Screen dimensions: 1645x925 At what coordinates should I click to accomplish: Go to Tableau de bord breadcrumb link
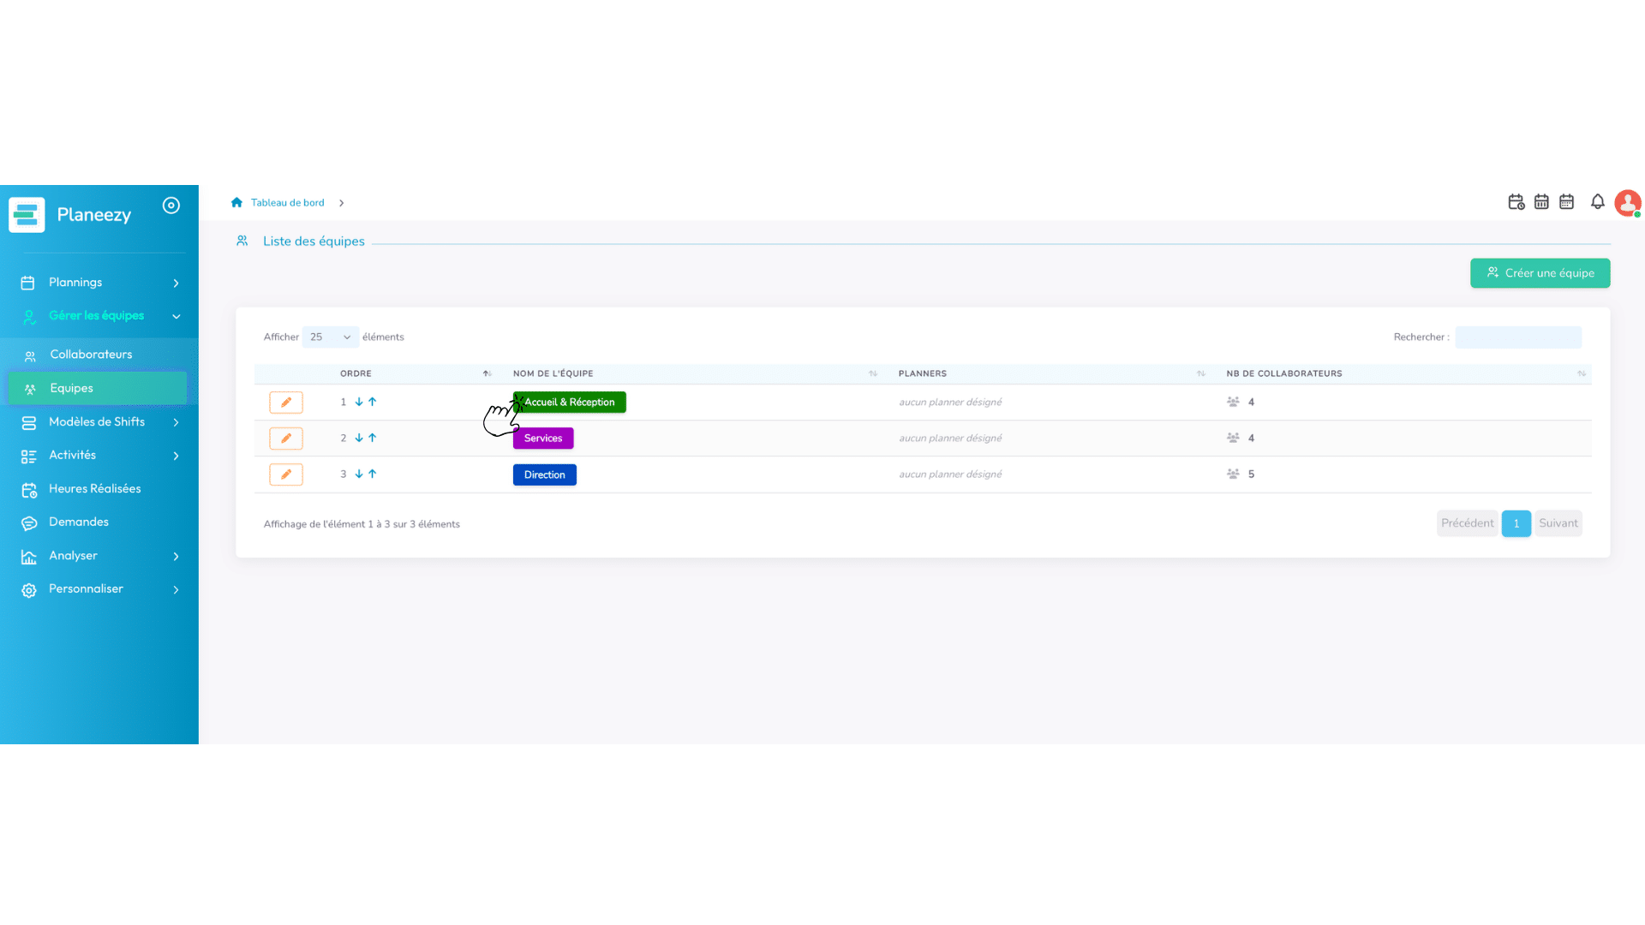287,203
